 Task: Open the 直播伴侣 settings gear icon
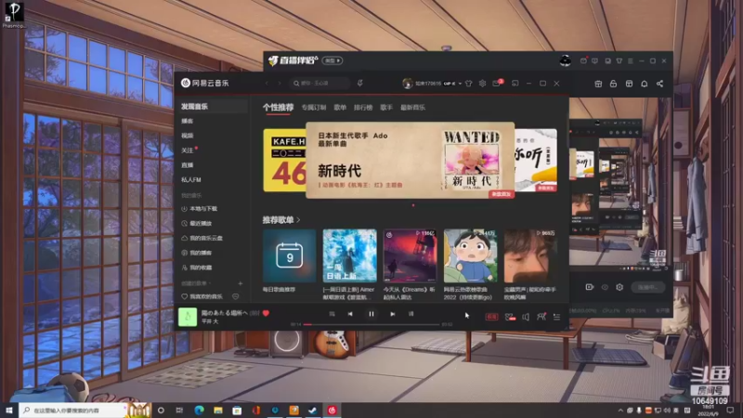click(619, 287)
